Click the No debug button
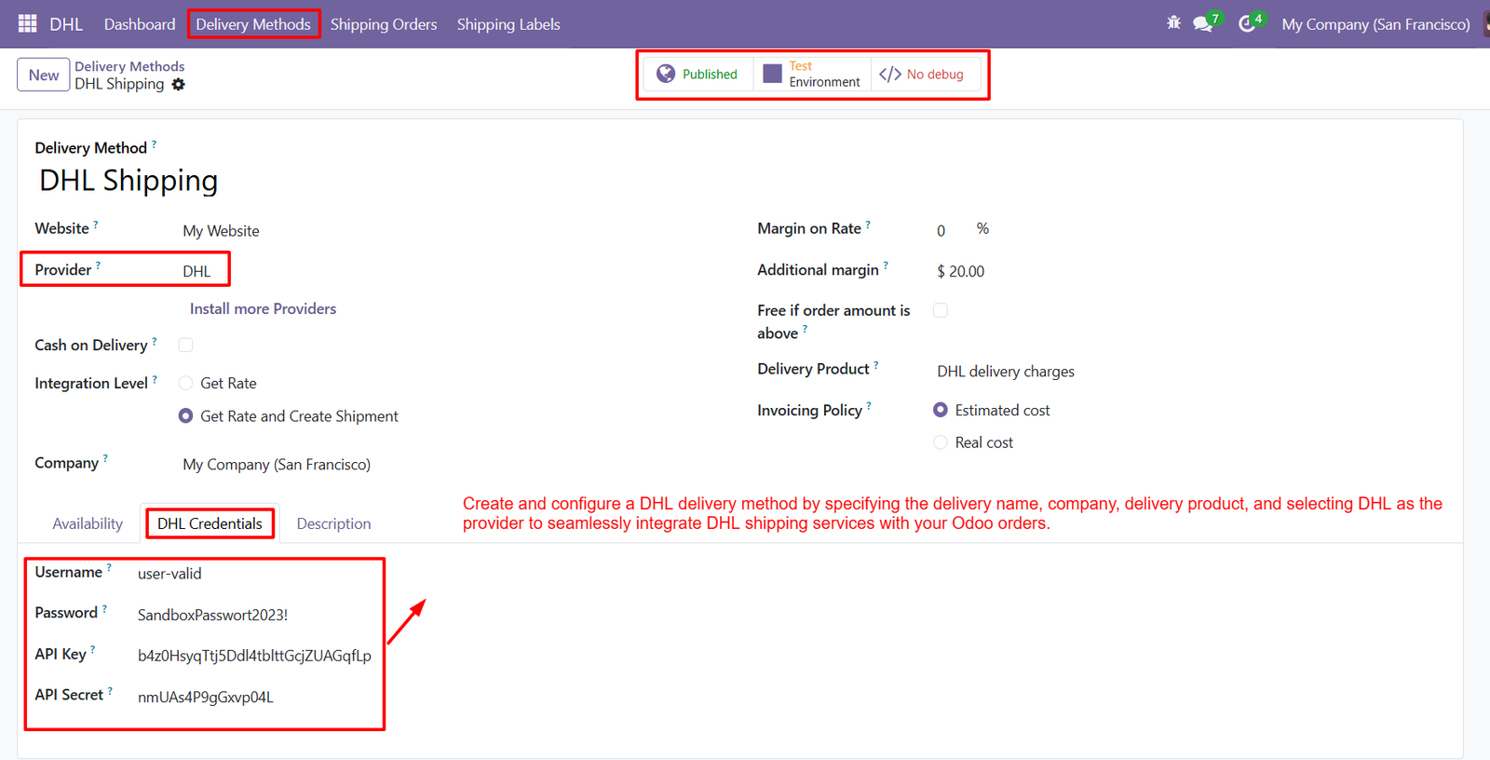1490x760 pixels. [925, 74]
